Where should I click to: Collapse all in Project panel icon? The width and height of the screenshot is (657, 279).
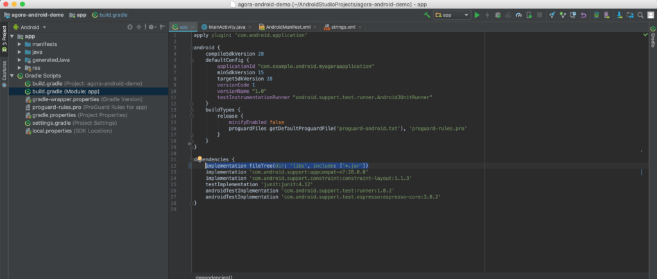pyautogui.click(x=139, y=27)
